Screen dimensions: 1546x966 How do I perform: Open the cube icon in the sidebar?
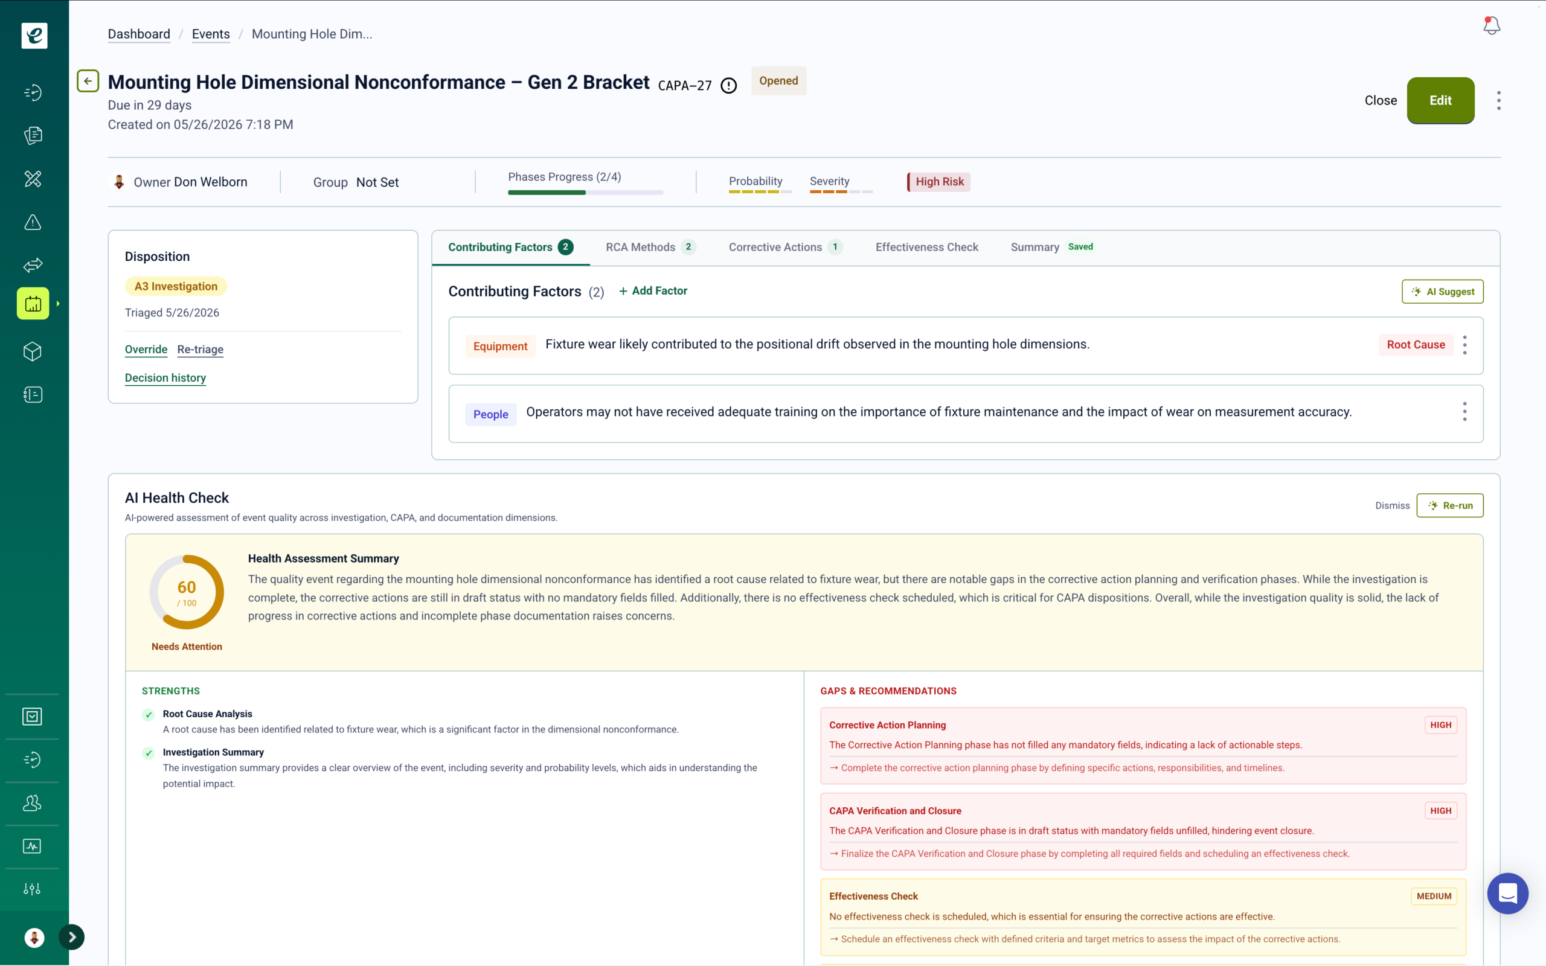click(x=33, y=351)
